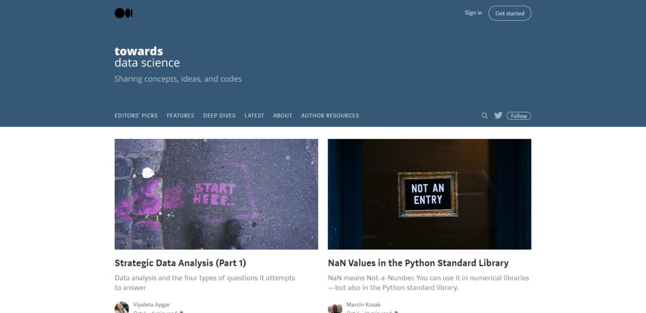The width and height of the screenshot is (646, 313).
Task: Click the Sign in link
Action: tap(473, 13)
